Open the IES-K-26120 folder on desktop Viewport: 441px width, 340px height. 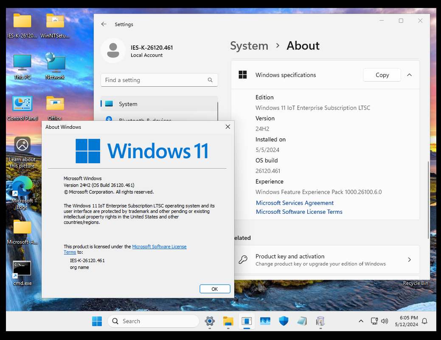tap(22, 25)
